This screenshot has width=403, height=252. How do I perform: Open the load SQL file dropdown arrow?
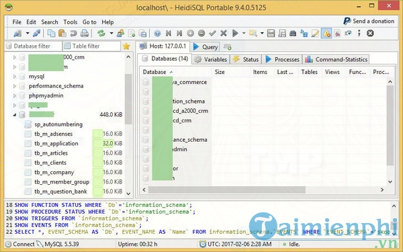click(x=262, y=33)
